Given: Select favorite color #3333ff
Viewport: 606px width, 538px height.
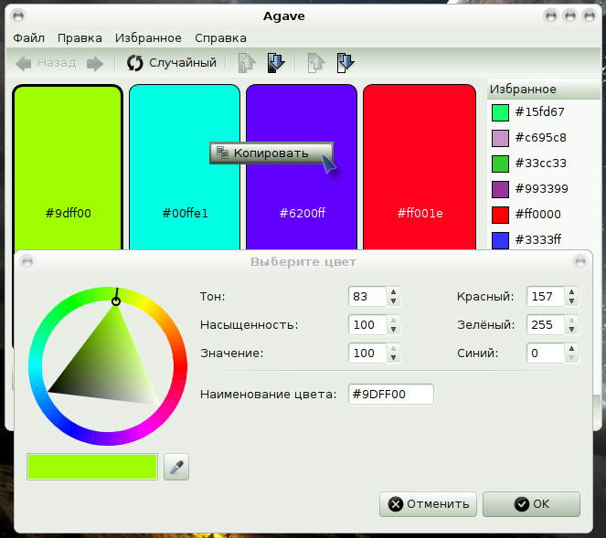Looking at the screenshot, I should (x=526, y=239).
